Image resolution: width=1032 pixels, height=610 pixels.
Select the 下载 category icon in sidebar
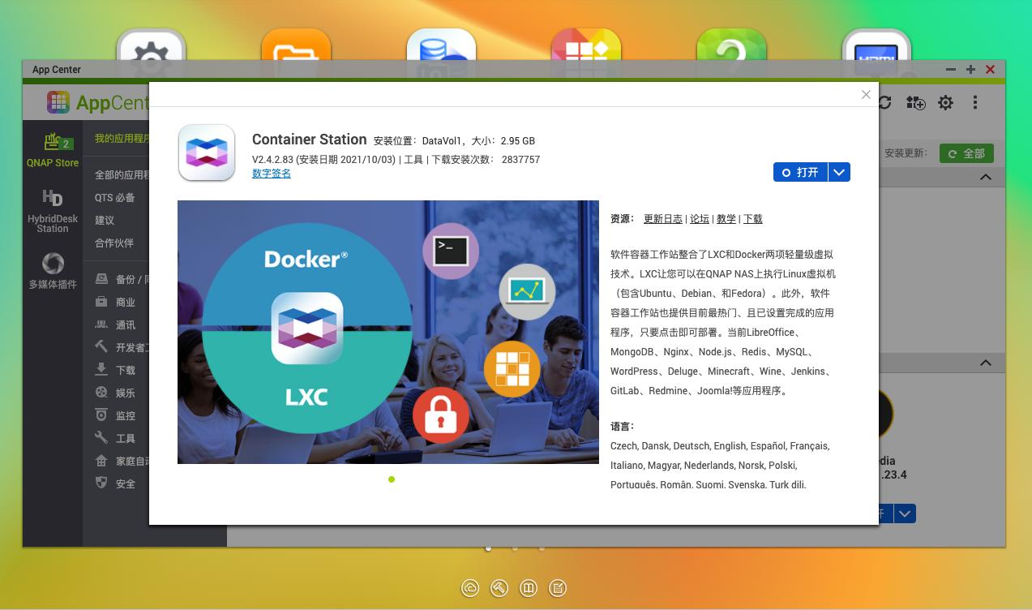point(101,370)
